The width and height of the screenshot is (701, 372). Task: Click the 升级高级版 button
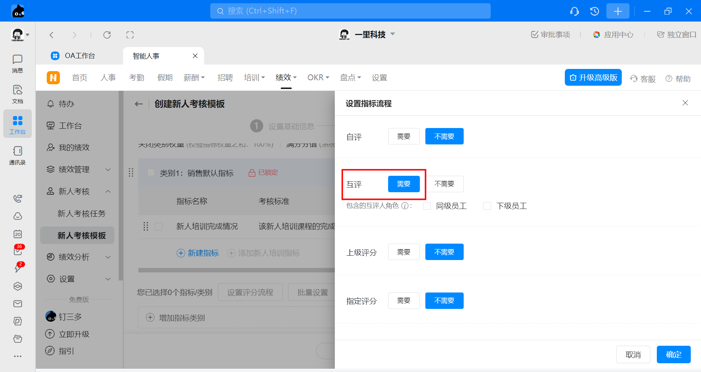593,78
